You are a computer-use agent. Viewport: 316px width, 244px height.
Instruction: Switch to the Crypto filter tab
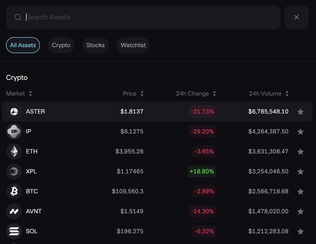point(61,45)
